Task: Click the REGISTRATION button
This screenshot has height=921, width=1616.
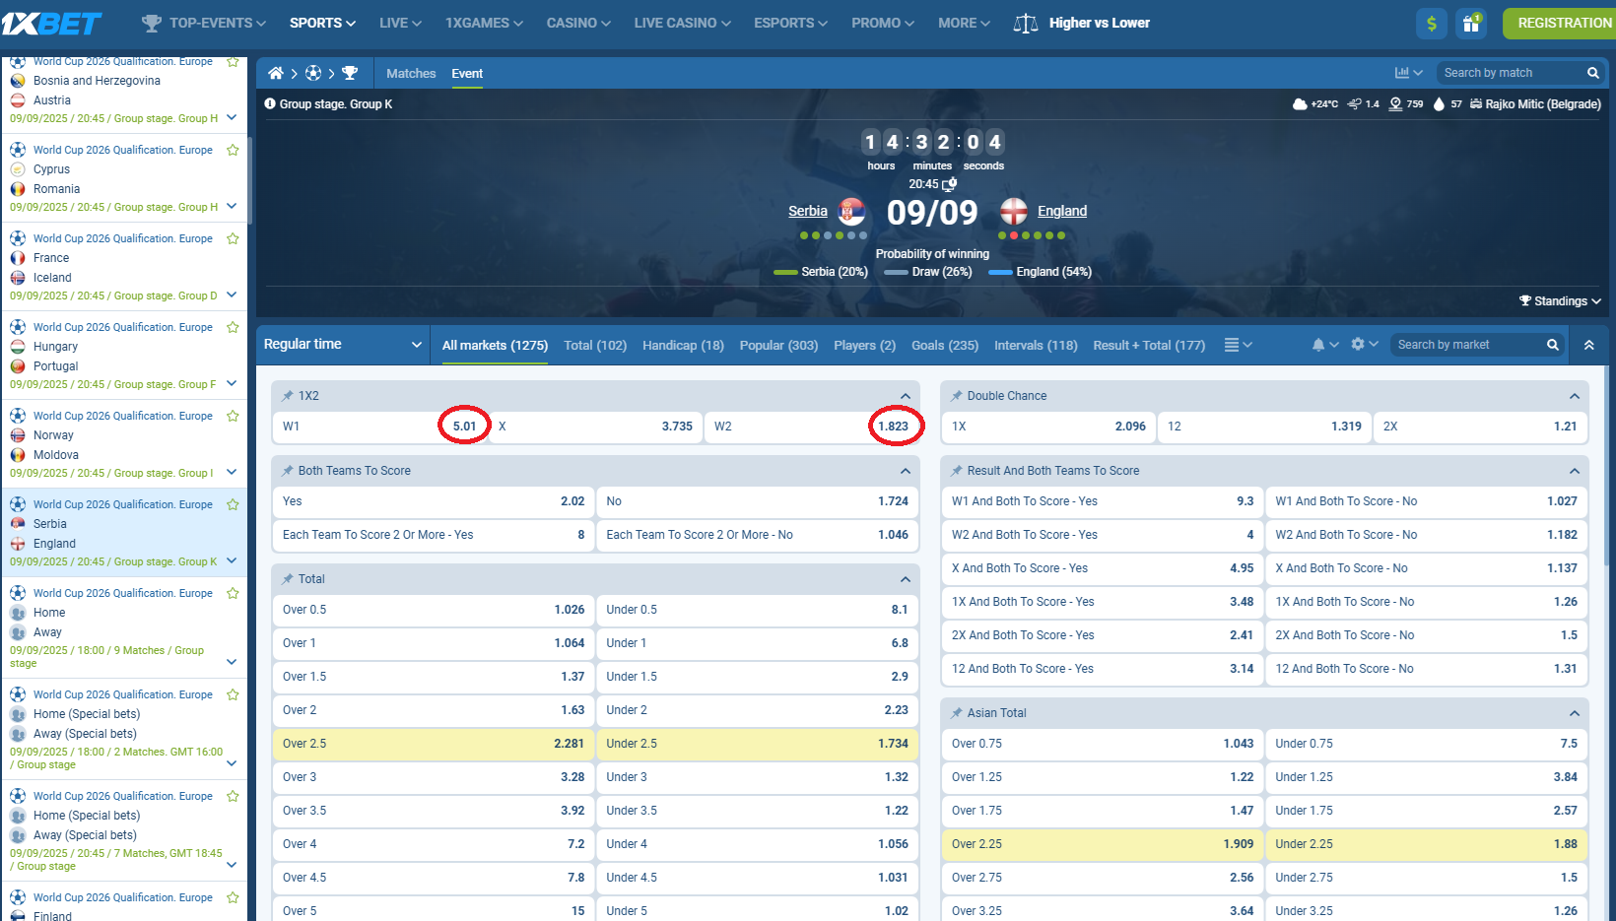Action: [1560, 23]
